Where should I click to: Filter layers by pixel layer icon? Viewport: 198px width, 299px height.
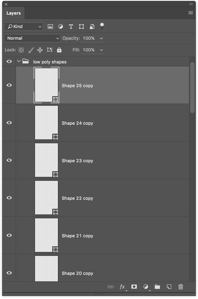point(50,27)
